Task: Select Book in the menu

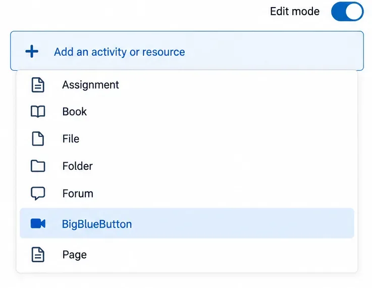Action: 187,112
